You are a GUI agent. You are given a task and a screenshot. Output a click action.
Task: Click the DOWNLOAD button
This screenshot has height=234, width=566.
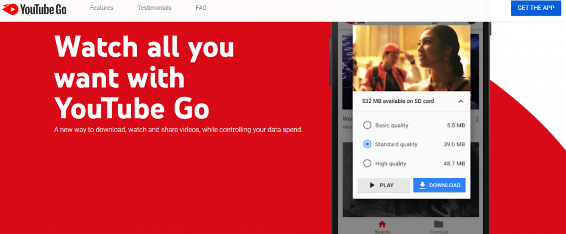pyautogui.click(x=439, y=185)
